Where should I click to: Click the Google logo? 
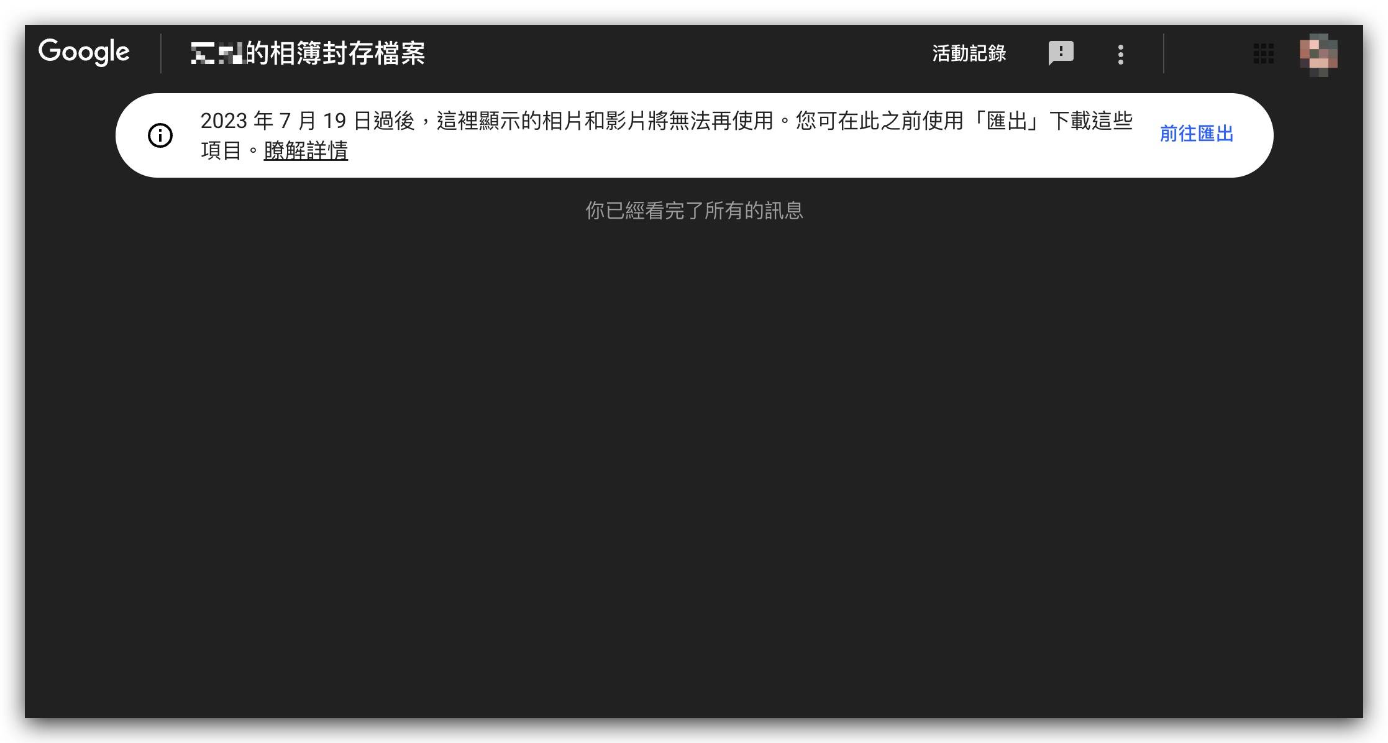84,52
